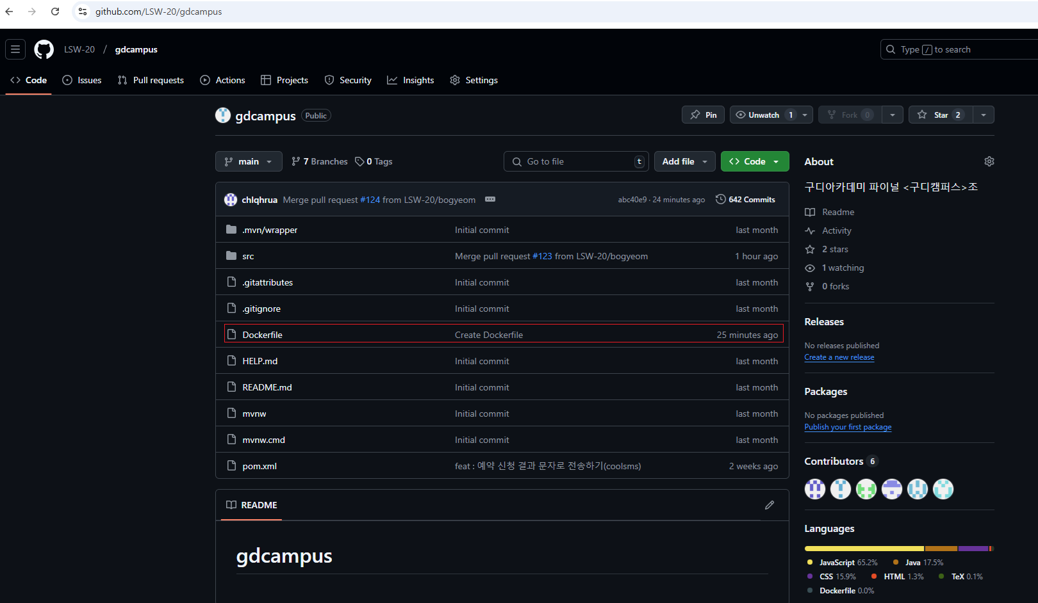
Task: Click the pom.xml file icon
Action: 232,465
